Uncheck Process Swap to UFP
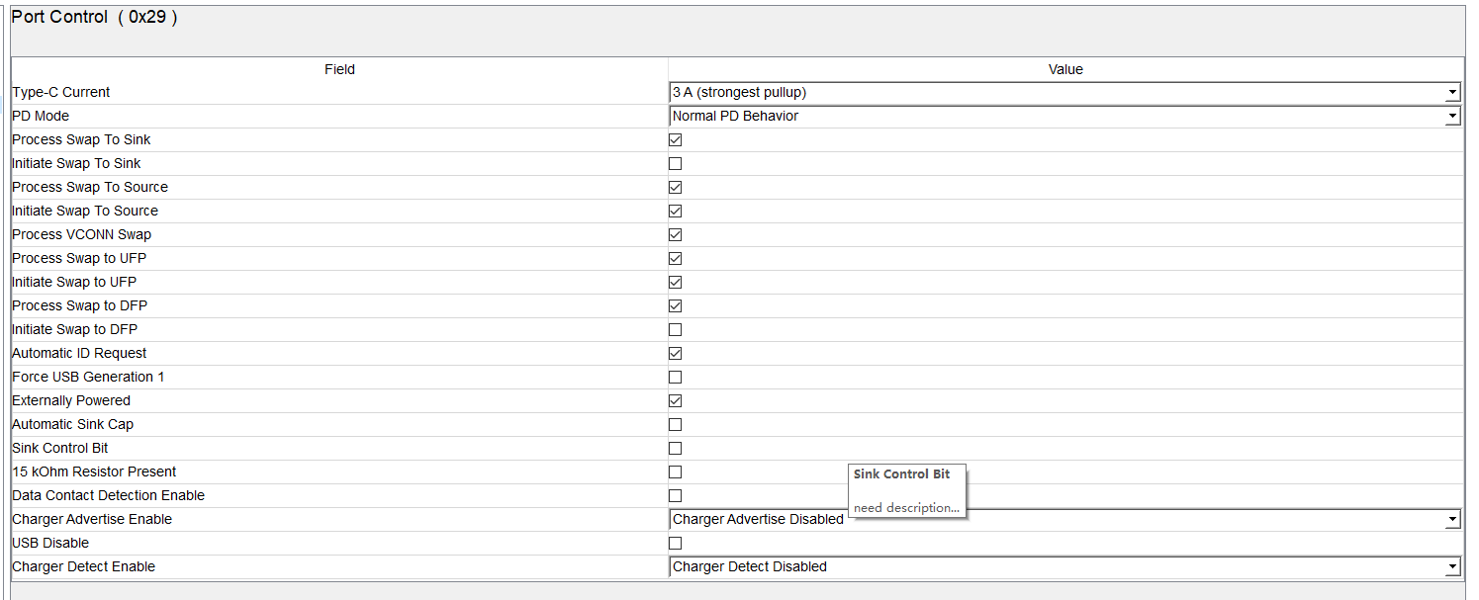This screenshot has width=1479, height=600. pos(675,258)
